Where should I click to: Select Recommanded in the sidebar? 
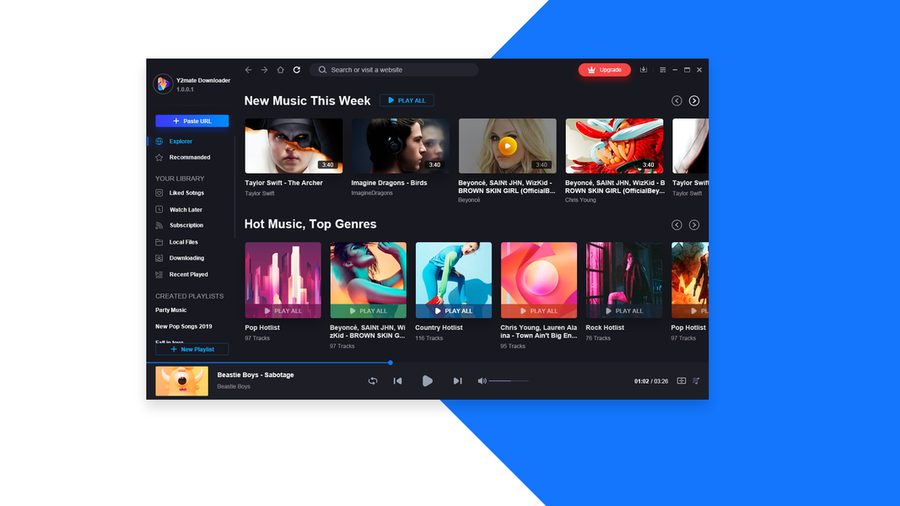(191, 157)
